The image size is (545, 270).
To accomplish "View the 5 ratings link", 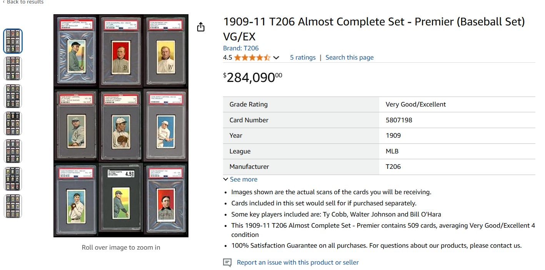I will click(303, 57).
